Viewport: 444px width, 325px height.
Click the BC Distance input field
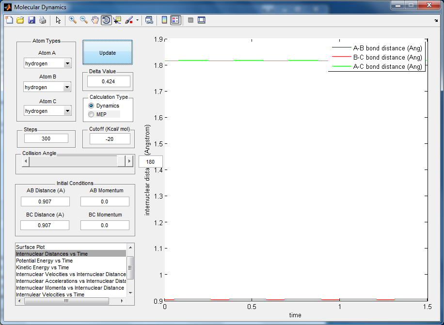pyautogui.click(x=45, y=225)
